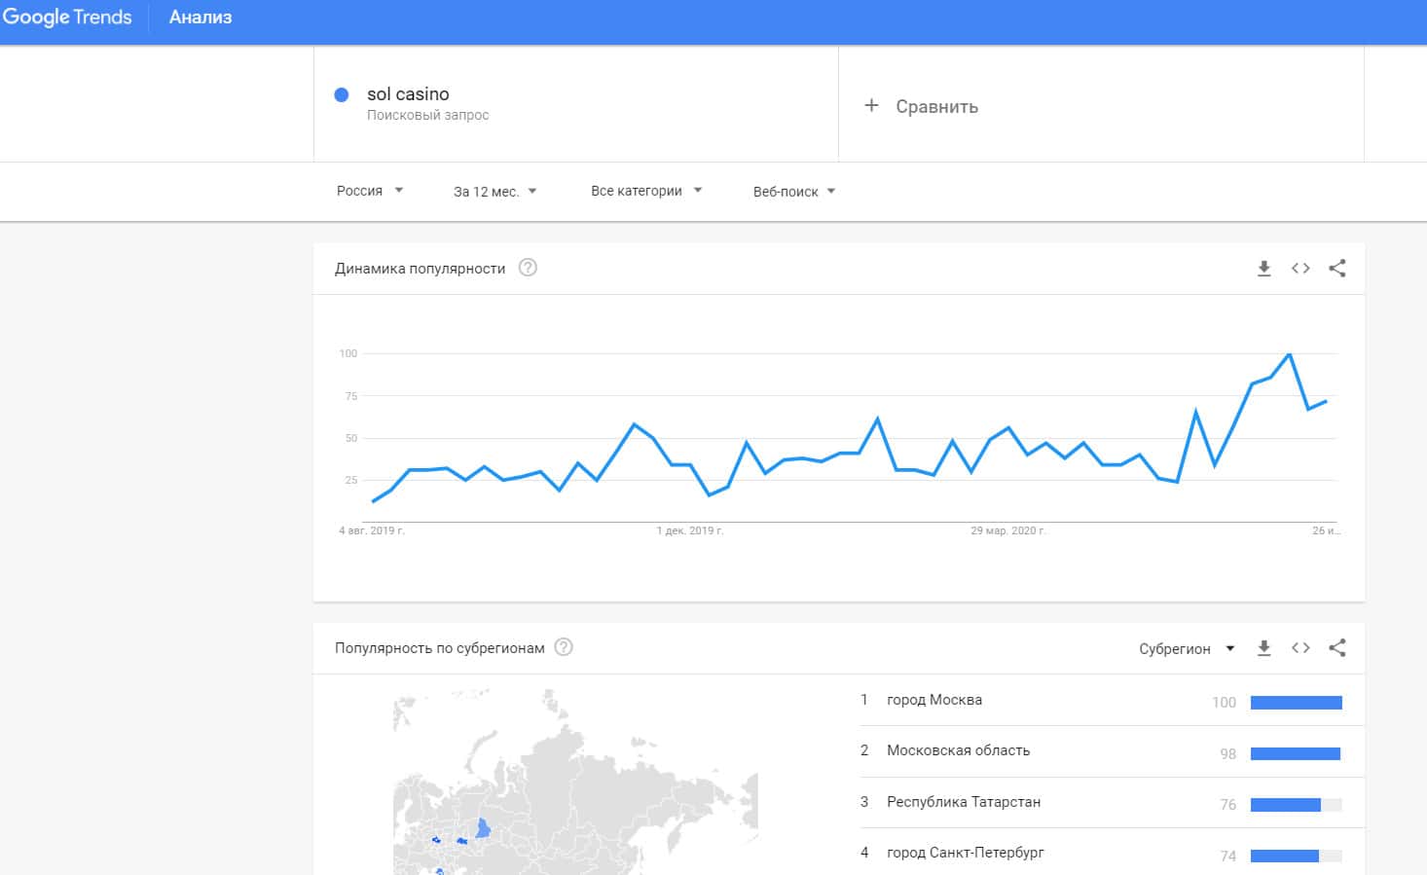1427x875 pixels.
Task: Open help for Динамика популярности
Action: (528, 268)
